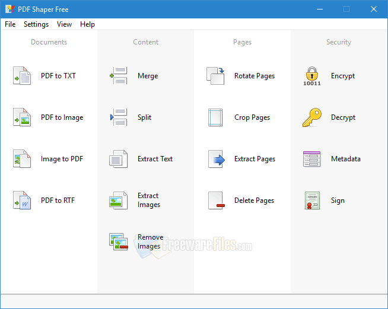Click the Extract Text page icon
This screenshot has width=388, height=309.
tap(119, 159)
